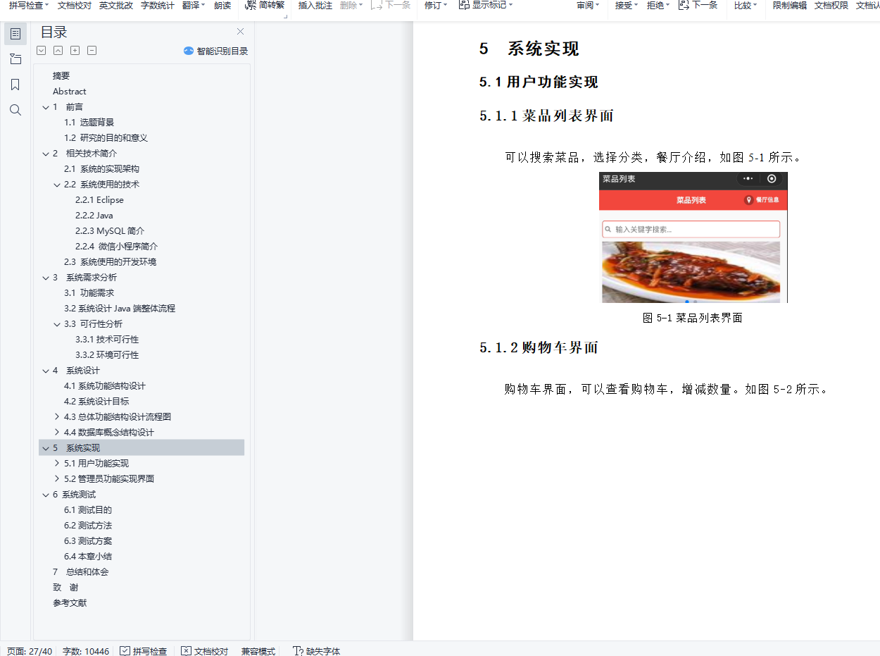Click 字数: 10446 in status bar

coord(86,651)
